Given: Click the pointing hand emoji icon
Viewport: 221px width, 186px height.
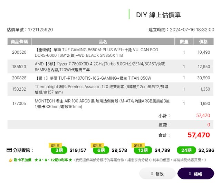Looking at the screenshot, I should click(x=11, y=160).
